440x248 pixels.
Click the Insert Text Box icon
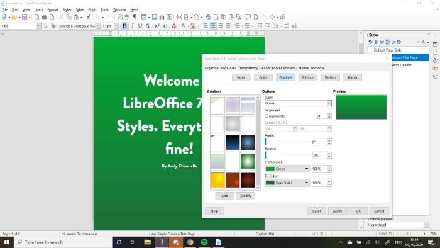coord(169,17)
